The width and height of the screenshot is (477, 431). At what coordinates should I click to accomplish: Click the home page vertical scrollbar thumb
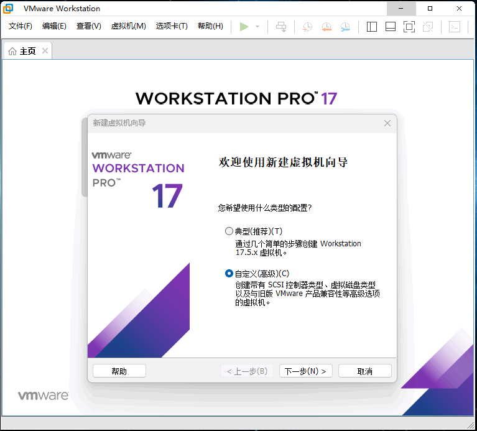[x=84, y=157]
